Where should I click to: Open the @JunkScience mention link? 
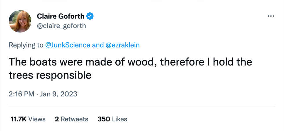tap(68, 45)
